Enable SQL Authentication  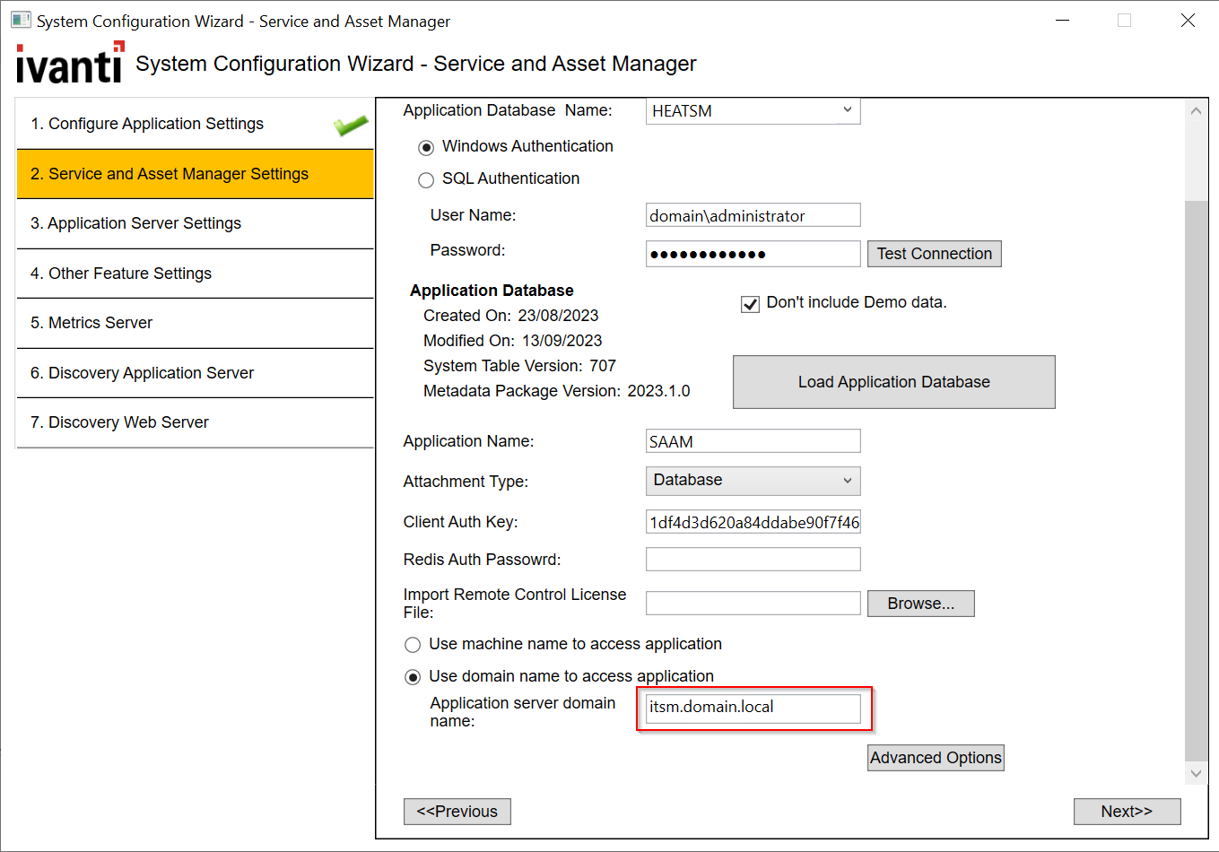pos(426,179)
